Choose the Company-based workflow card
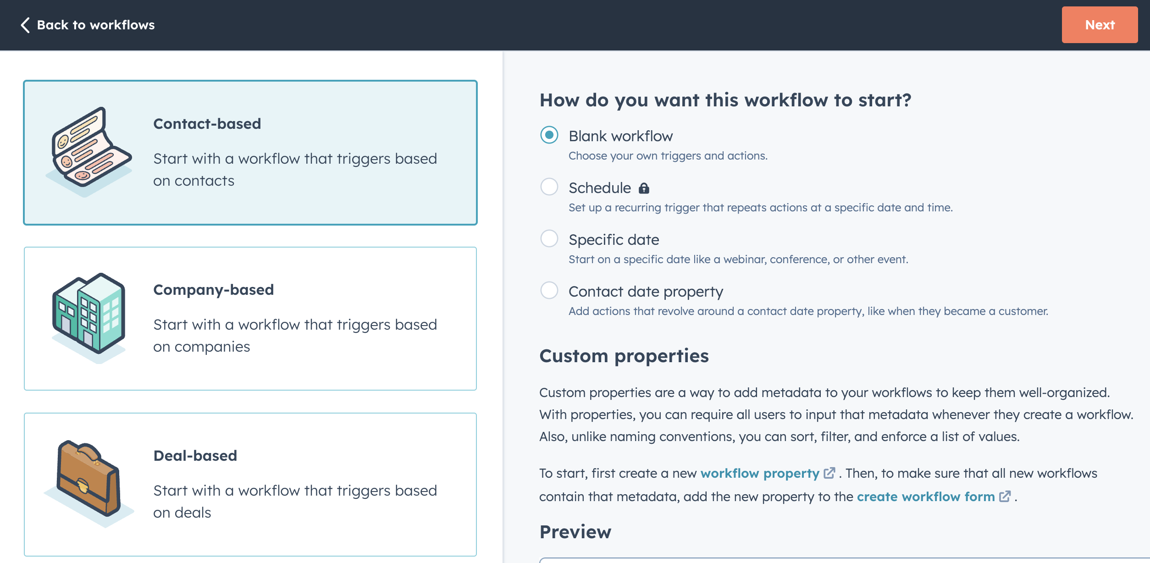 coord(250,319)
